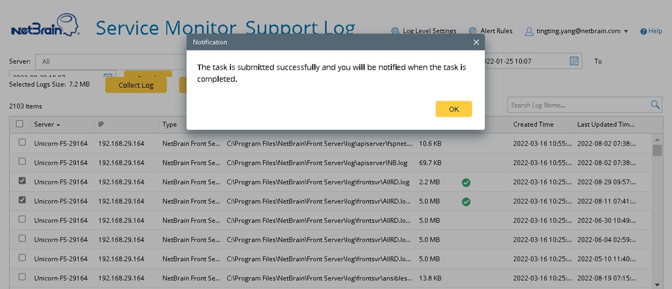The width and height of the screenshot is (672, 289).
Task: Click the Notification dialog title
Action: point(210,42)
